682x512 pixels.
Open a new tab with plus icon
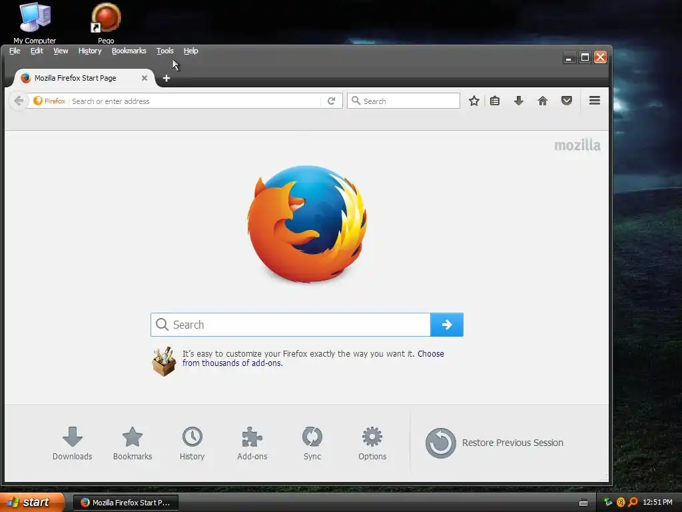point(166,78)
